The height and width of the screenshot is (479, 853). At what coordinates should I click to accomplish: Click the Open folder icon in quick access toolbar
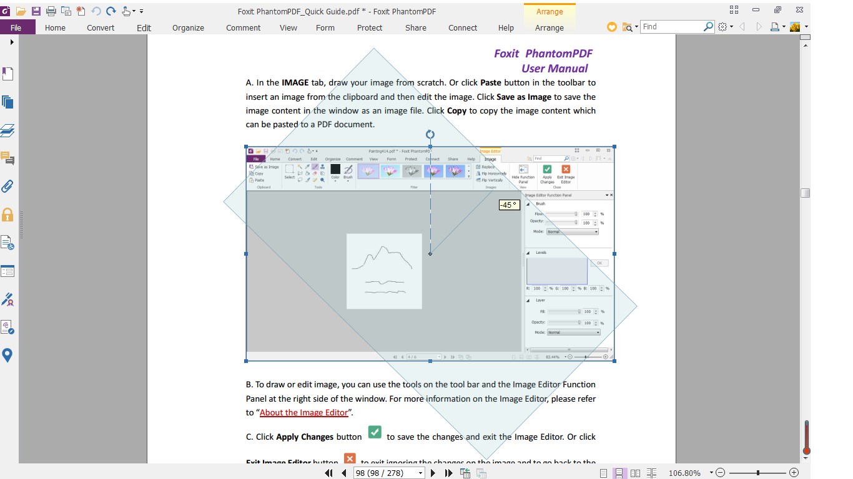(21, 11)
